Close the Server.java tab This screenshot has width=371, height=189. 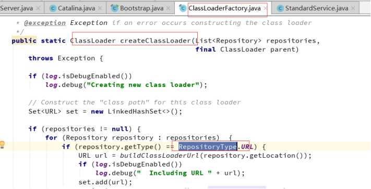pyautogui.click(x=38, y=8)
